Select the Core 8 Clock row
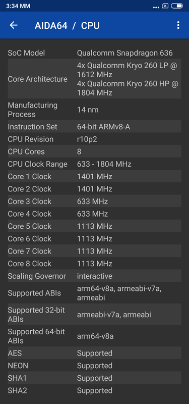Image resolution: width=189 pixels, height=404 pixels. (94, 264)
